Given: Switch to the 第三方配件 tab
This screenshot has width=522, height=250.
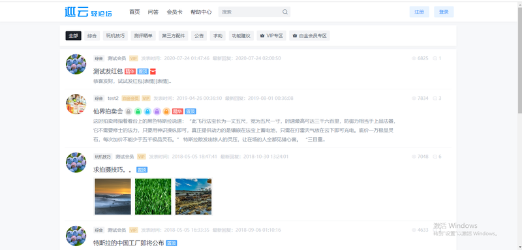Looking at the screenshot, I should coord(173,36).
